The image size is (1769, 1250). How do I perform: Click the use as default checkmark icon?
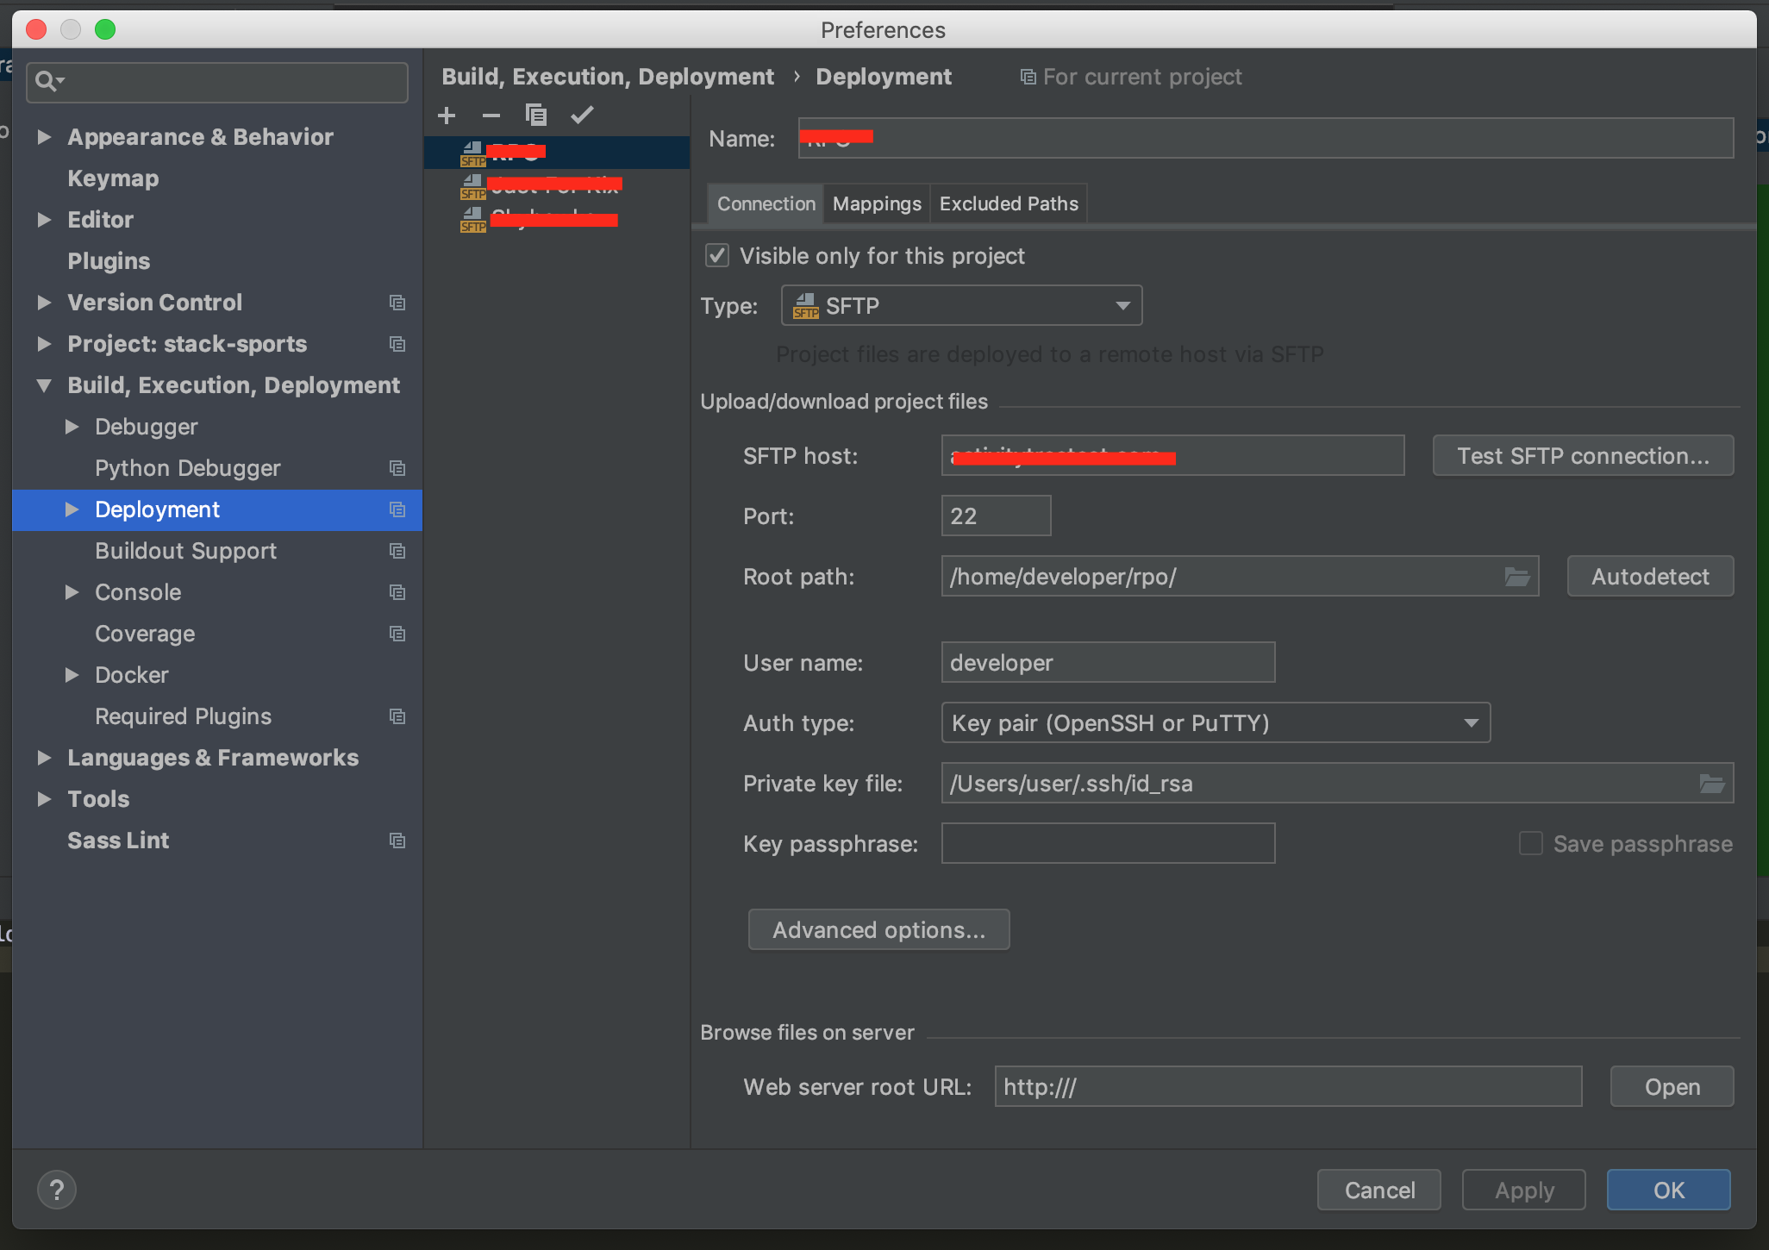(x=582, y=115)
